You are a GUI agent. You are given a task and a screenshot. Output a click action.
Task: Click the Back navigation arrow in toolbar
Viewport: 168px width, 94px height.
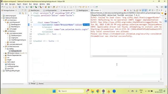coord(86,7)
